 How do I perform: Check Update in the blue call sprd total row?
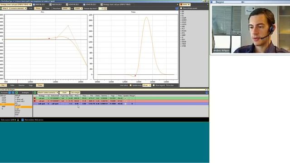[x=126, y=104]
